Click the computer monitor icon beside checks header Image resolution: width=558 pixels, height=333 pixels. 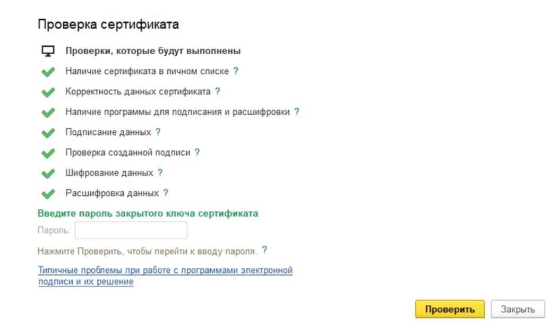[x=48, y=51]
